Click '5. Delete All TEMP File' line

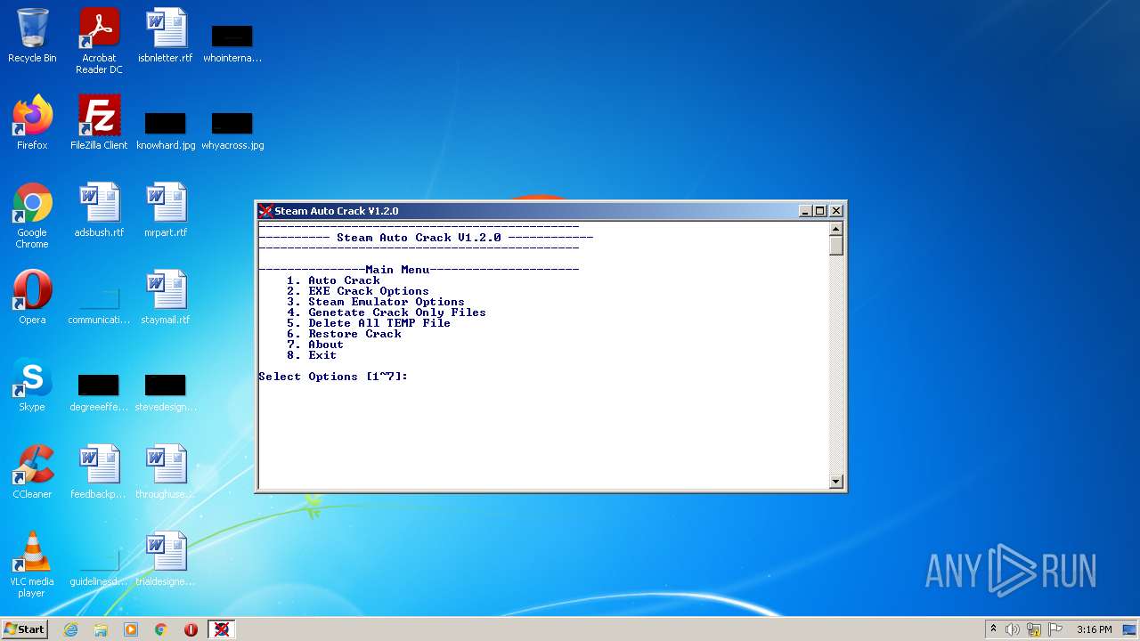[369, 323]
